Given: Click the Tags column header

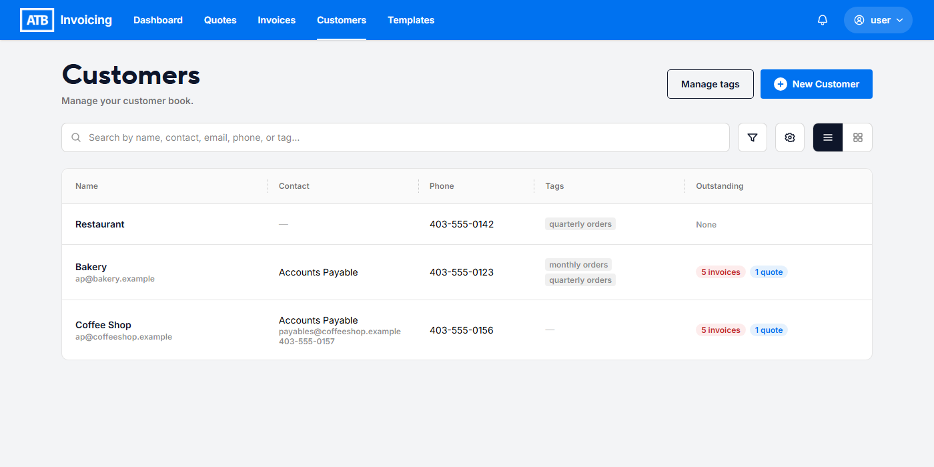Looking at the screenshot, I should [x=554, y=186].
